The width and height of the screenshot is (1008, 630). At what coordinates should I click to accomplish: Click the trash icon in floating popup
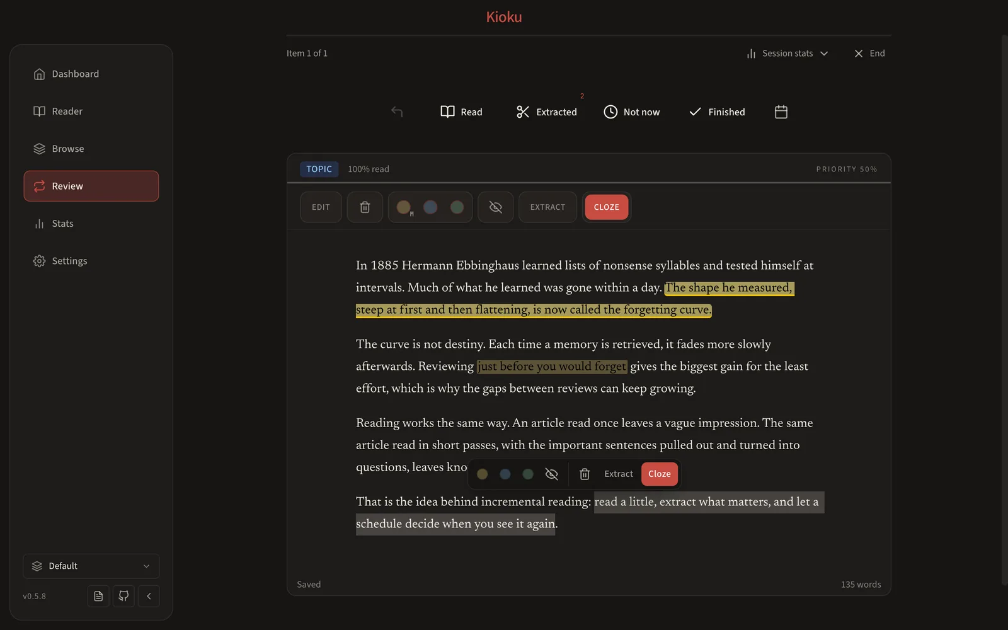[585, 474]
